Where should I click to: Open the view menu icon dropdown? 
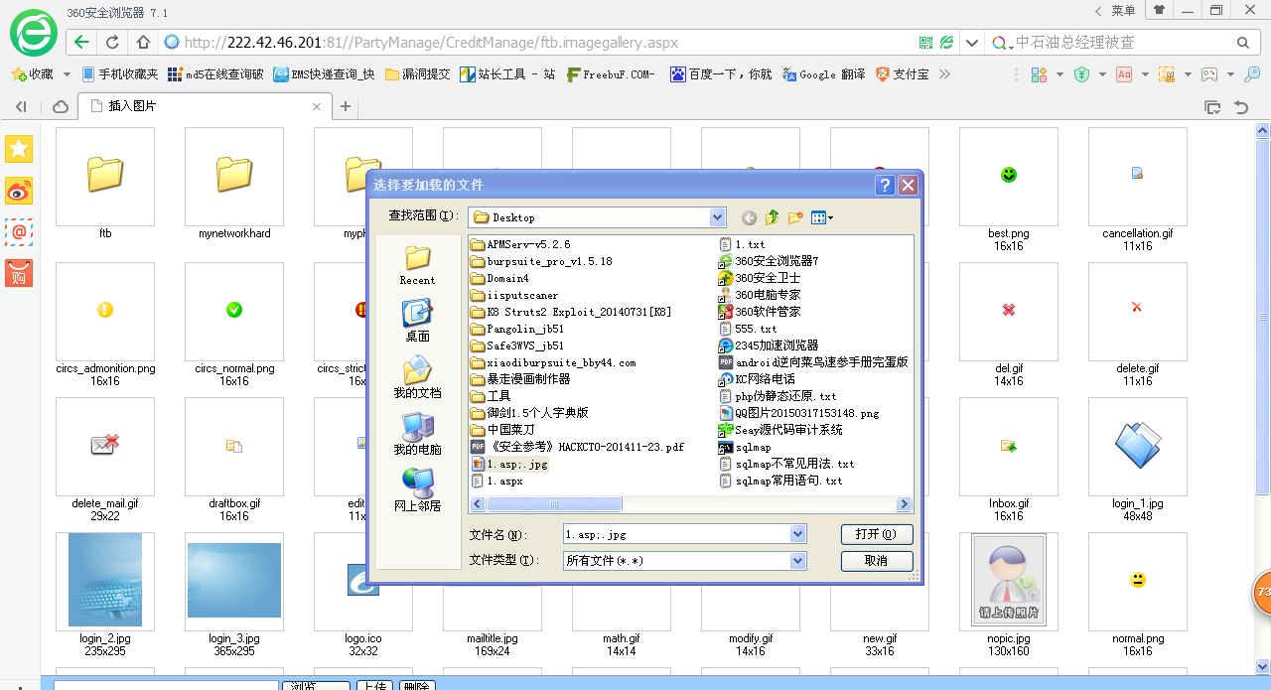click(x=822, y=217)
